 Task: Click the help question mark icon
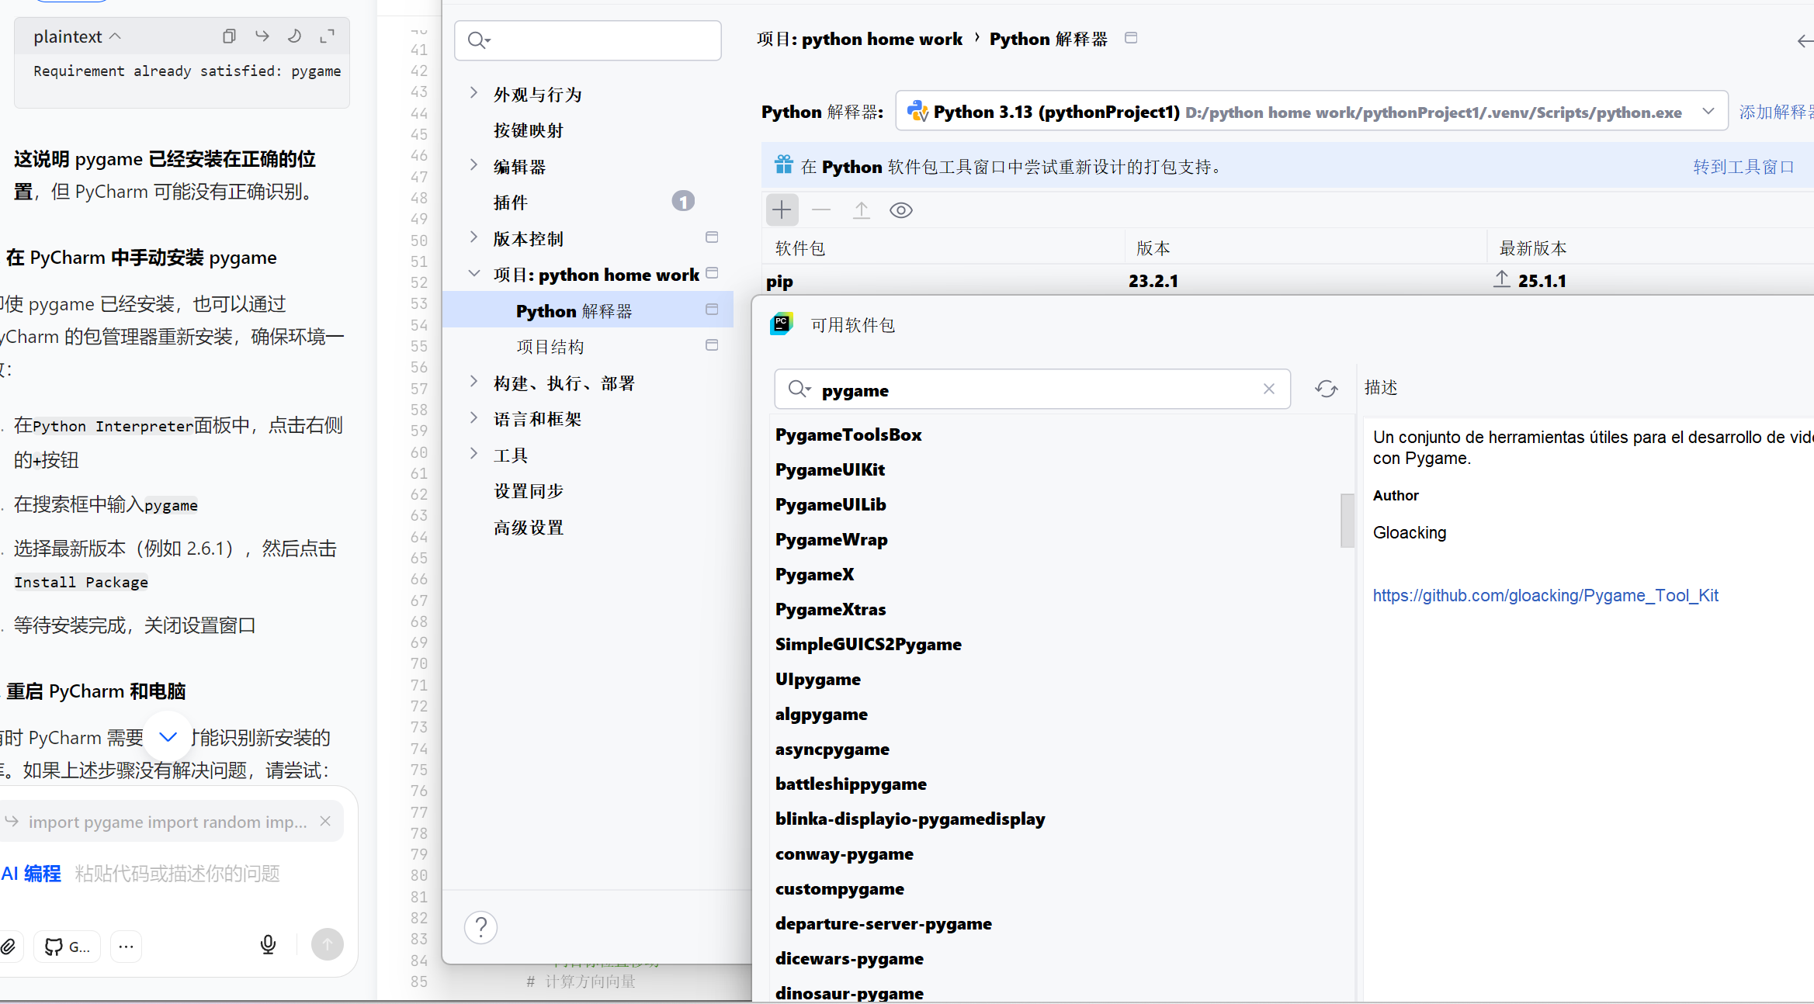point(480,926)
